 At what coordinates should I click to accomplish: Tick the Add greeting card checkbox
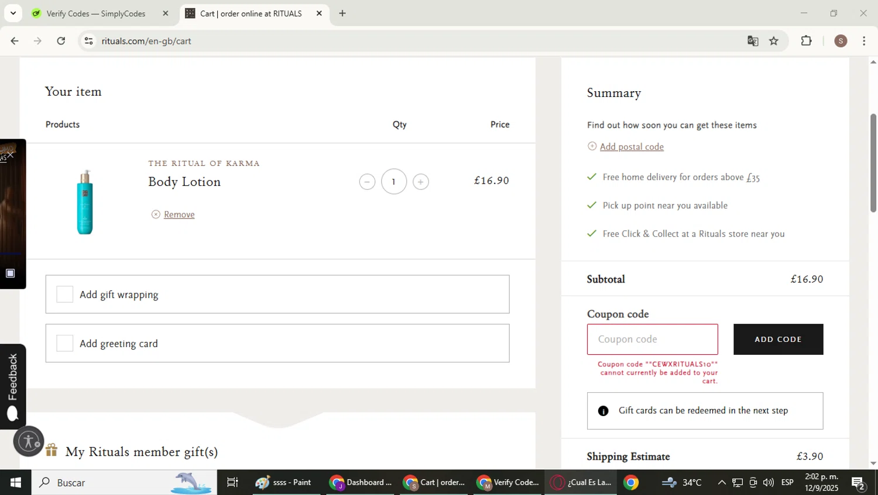(x=64, y=344)
